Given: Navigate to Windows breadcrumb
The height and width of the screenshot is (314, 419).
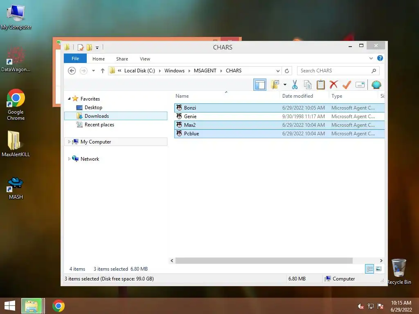Looking at the screenshot, I should (x=174, y=70).
